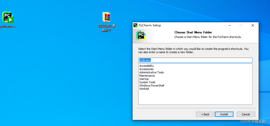Image resolution: width=270 pixels, height=126 pixels.
Task: Select WinRAR in the folder list
Action: pyautogui.click(x=144, y=89)
